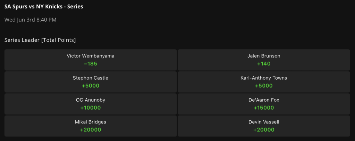Image resolution: width=355 pixels, height=141 pixels.
Task: Select Victor Wembanyama as series points leader
Action: (x=91, y=60)
